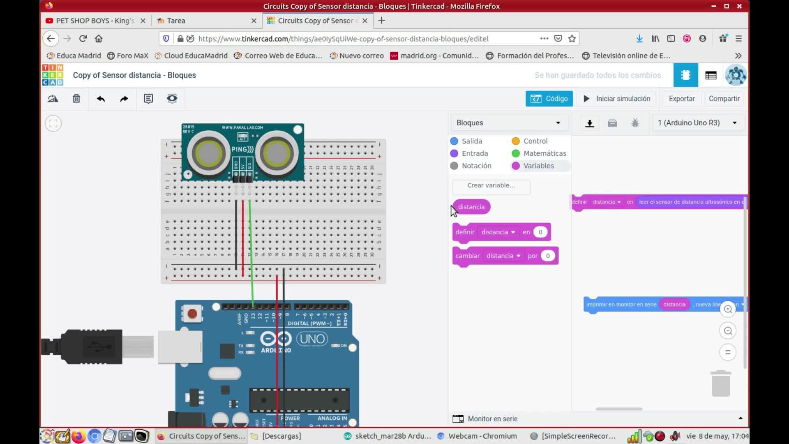Toggle notes visibility eye icon
Screen dimensions: 789x444
coord(172,99)
